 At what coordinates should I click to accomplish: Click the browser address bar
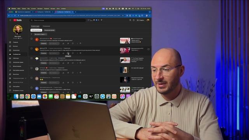71,16
